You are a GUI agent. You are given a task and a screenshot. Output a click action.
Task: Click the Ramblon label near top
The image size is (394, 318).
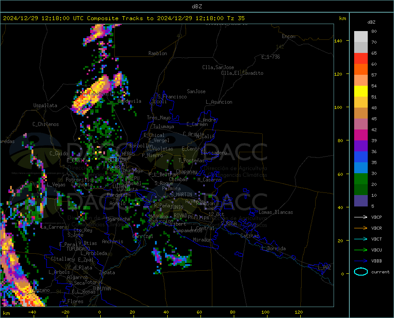pyautogui.click(x=158, y=53)
